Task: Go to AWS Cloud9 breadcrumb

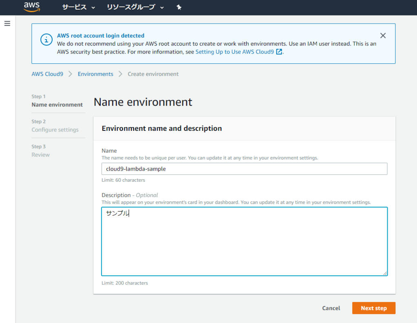Action: (47, 74)
